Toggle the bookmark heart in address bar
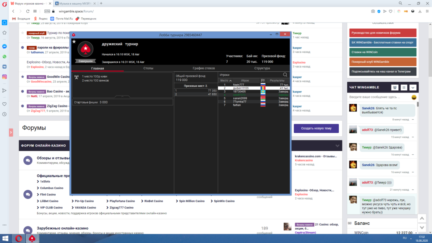The image size is (432, 243). [391, 11]
